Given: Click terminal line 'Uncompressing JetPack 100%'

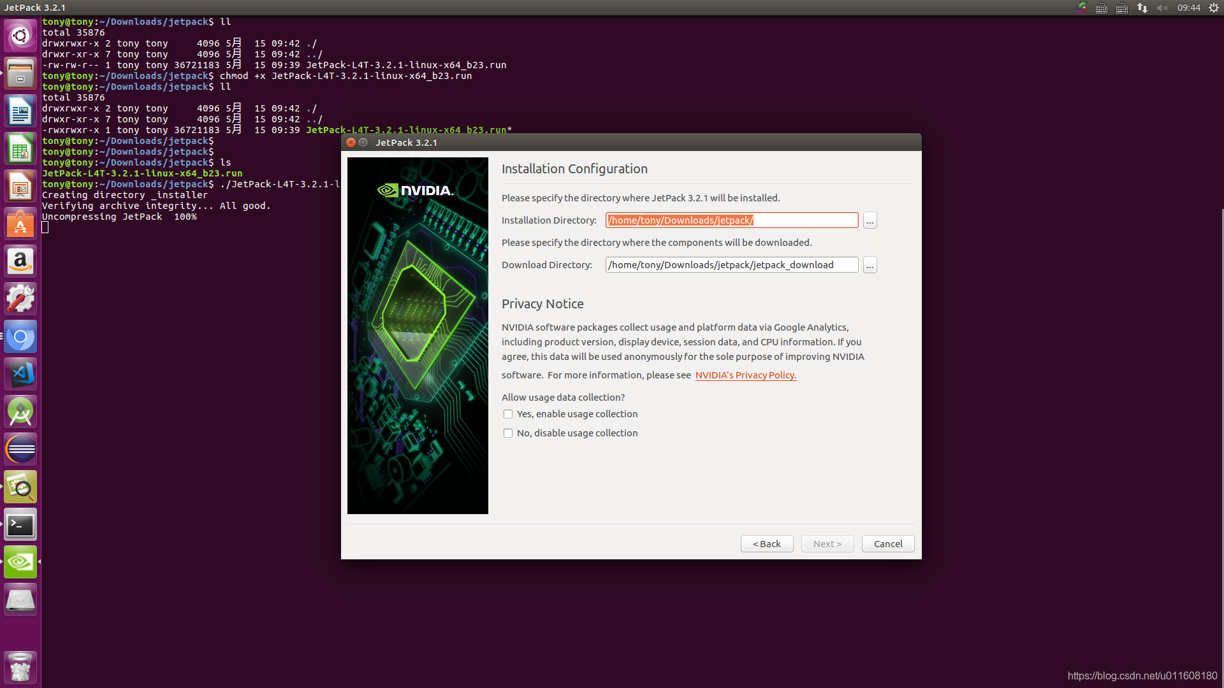Looking at the screenshot, I should (119, 217).
